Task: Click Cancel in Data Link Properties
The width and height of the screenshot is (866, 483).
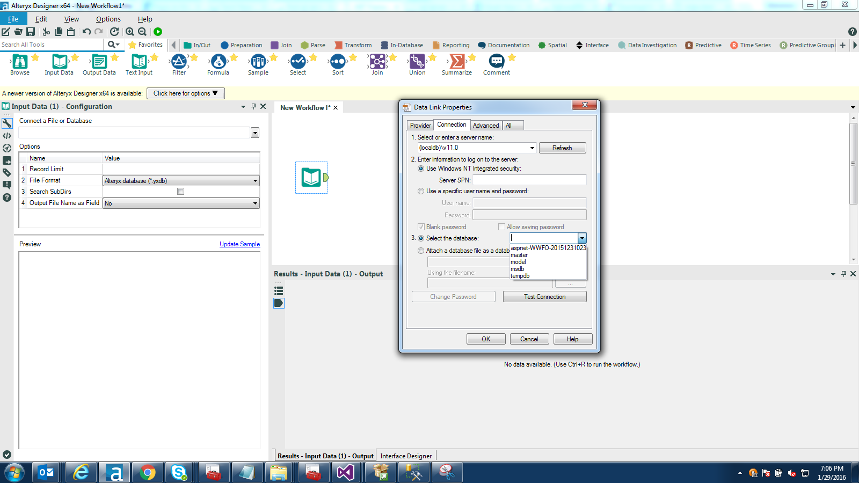Action: 529,339
